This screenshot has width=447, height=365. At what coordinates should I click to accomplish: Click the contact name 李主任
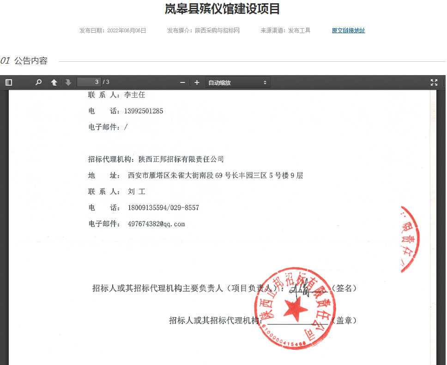click(x=134, y=95)
